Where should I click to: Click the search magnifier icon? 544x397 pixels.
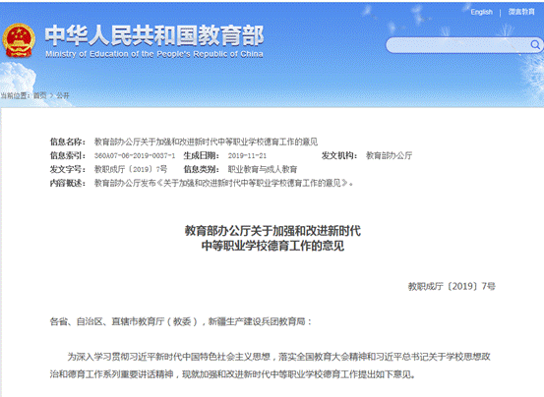point(535,44)
